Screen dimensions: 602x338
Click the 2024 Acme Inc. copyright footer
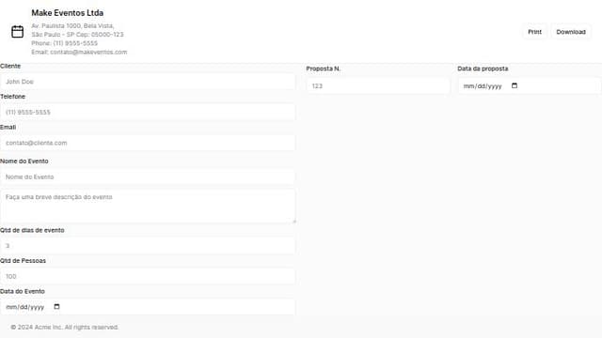point(65,328)
